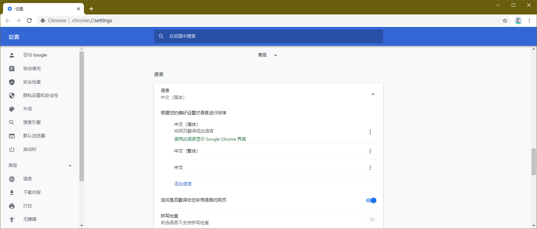Collapse the 语言 section chevron
The image size is (537, 229).
pos(373,94)
